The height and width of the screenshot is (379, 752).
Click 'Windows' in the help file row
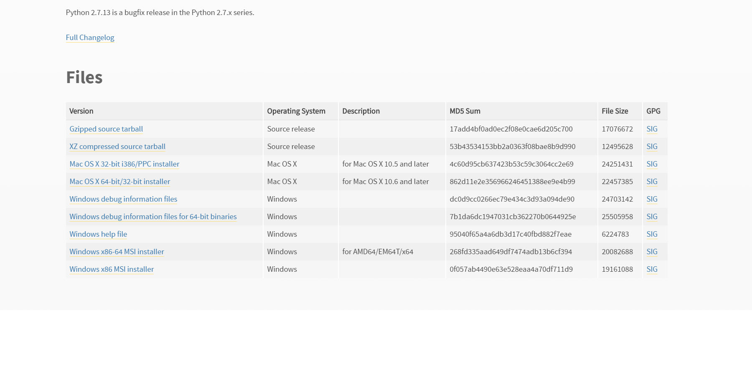click(282, 234)
